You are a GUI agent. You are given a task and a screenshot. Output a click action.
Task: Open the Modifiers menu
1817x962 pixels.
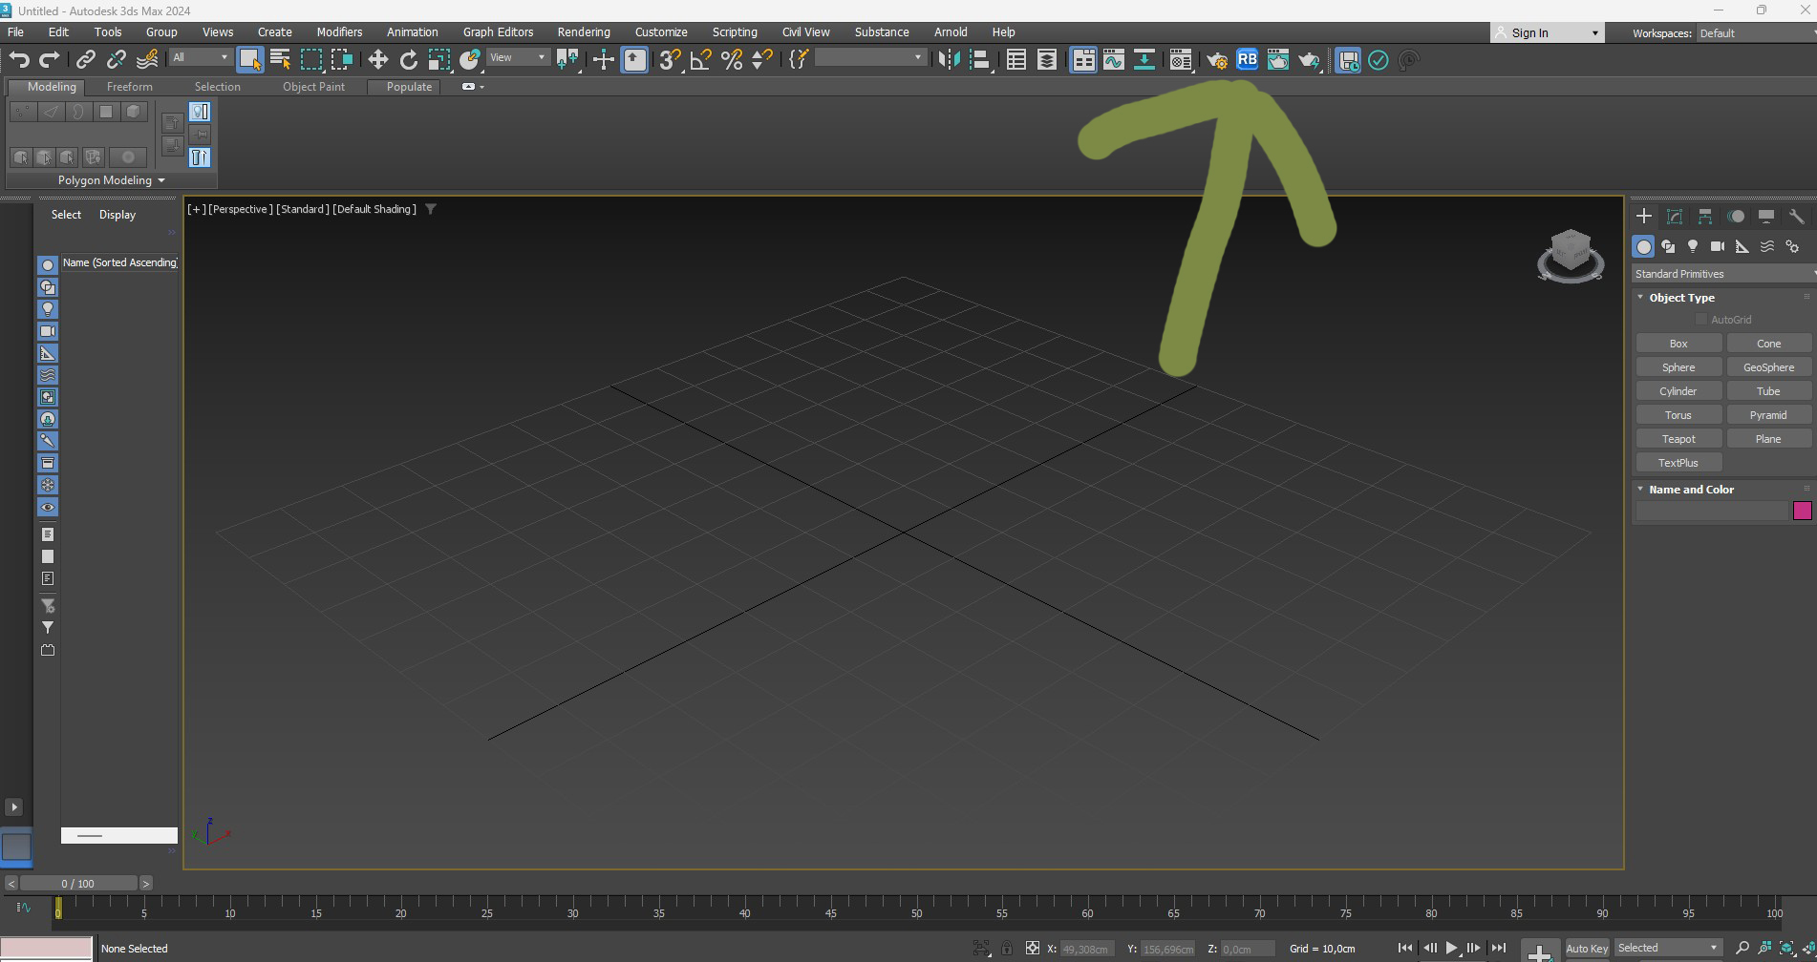click(339, 31)
